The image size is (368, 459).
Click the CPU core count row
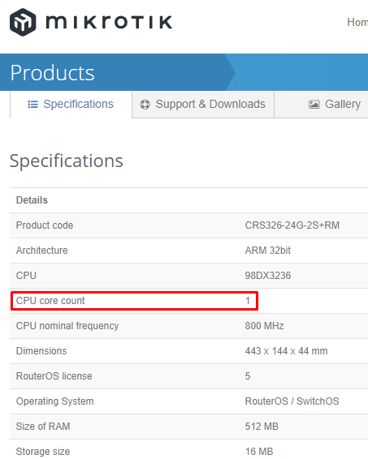point(188,301)
